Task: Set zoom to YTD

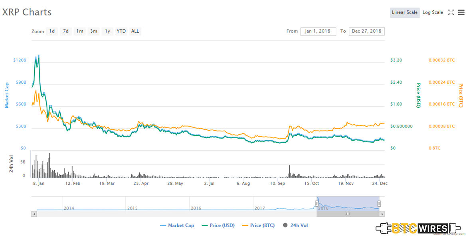Action: (121, 31)
